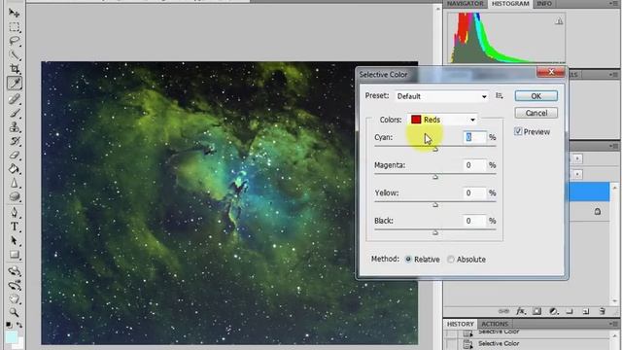Click the histogram cached data warning icon
Viewport: 622px width, 350px height.
click(x=559, y=21)
